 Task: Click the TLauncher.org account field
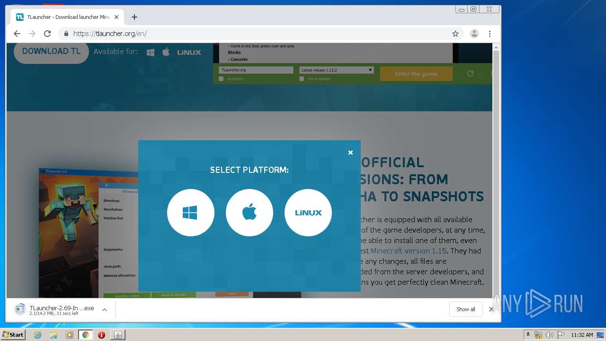coord(256,70)
